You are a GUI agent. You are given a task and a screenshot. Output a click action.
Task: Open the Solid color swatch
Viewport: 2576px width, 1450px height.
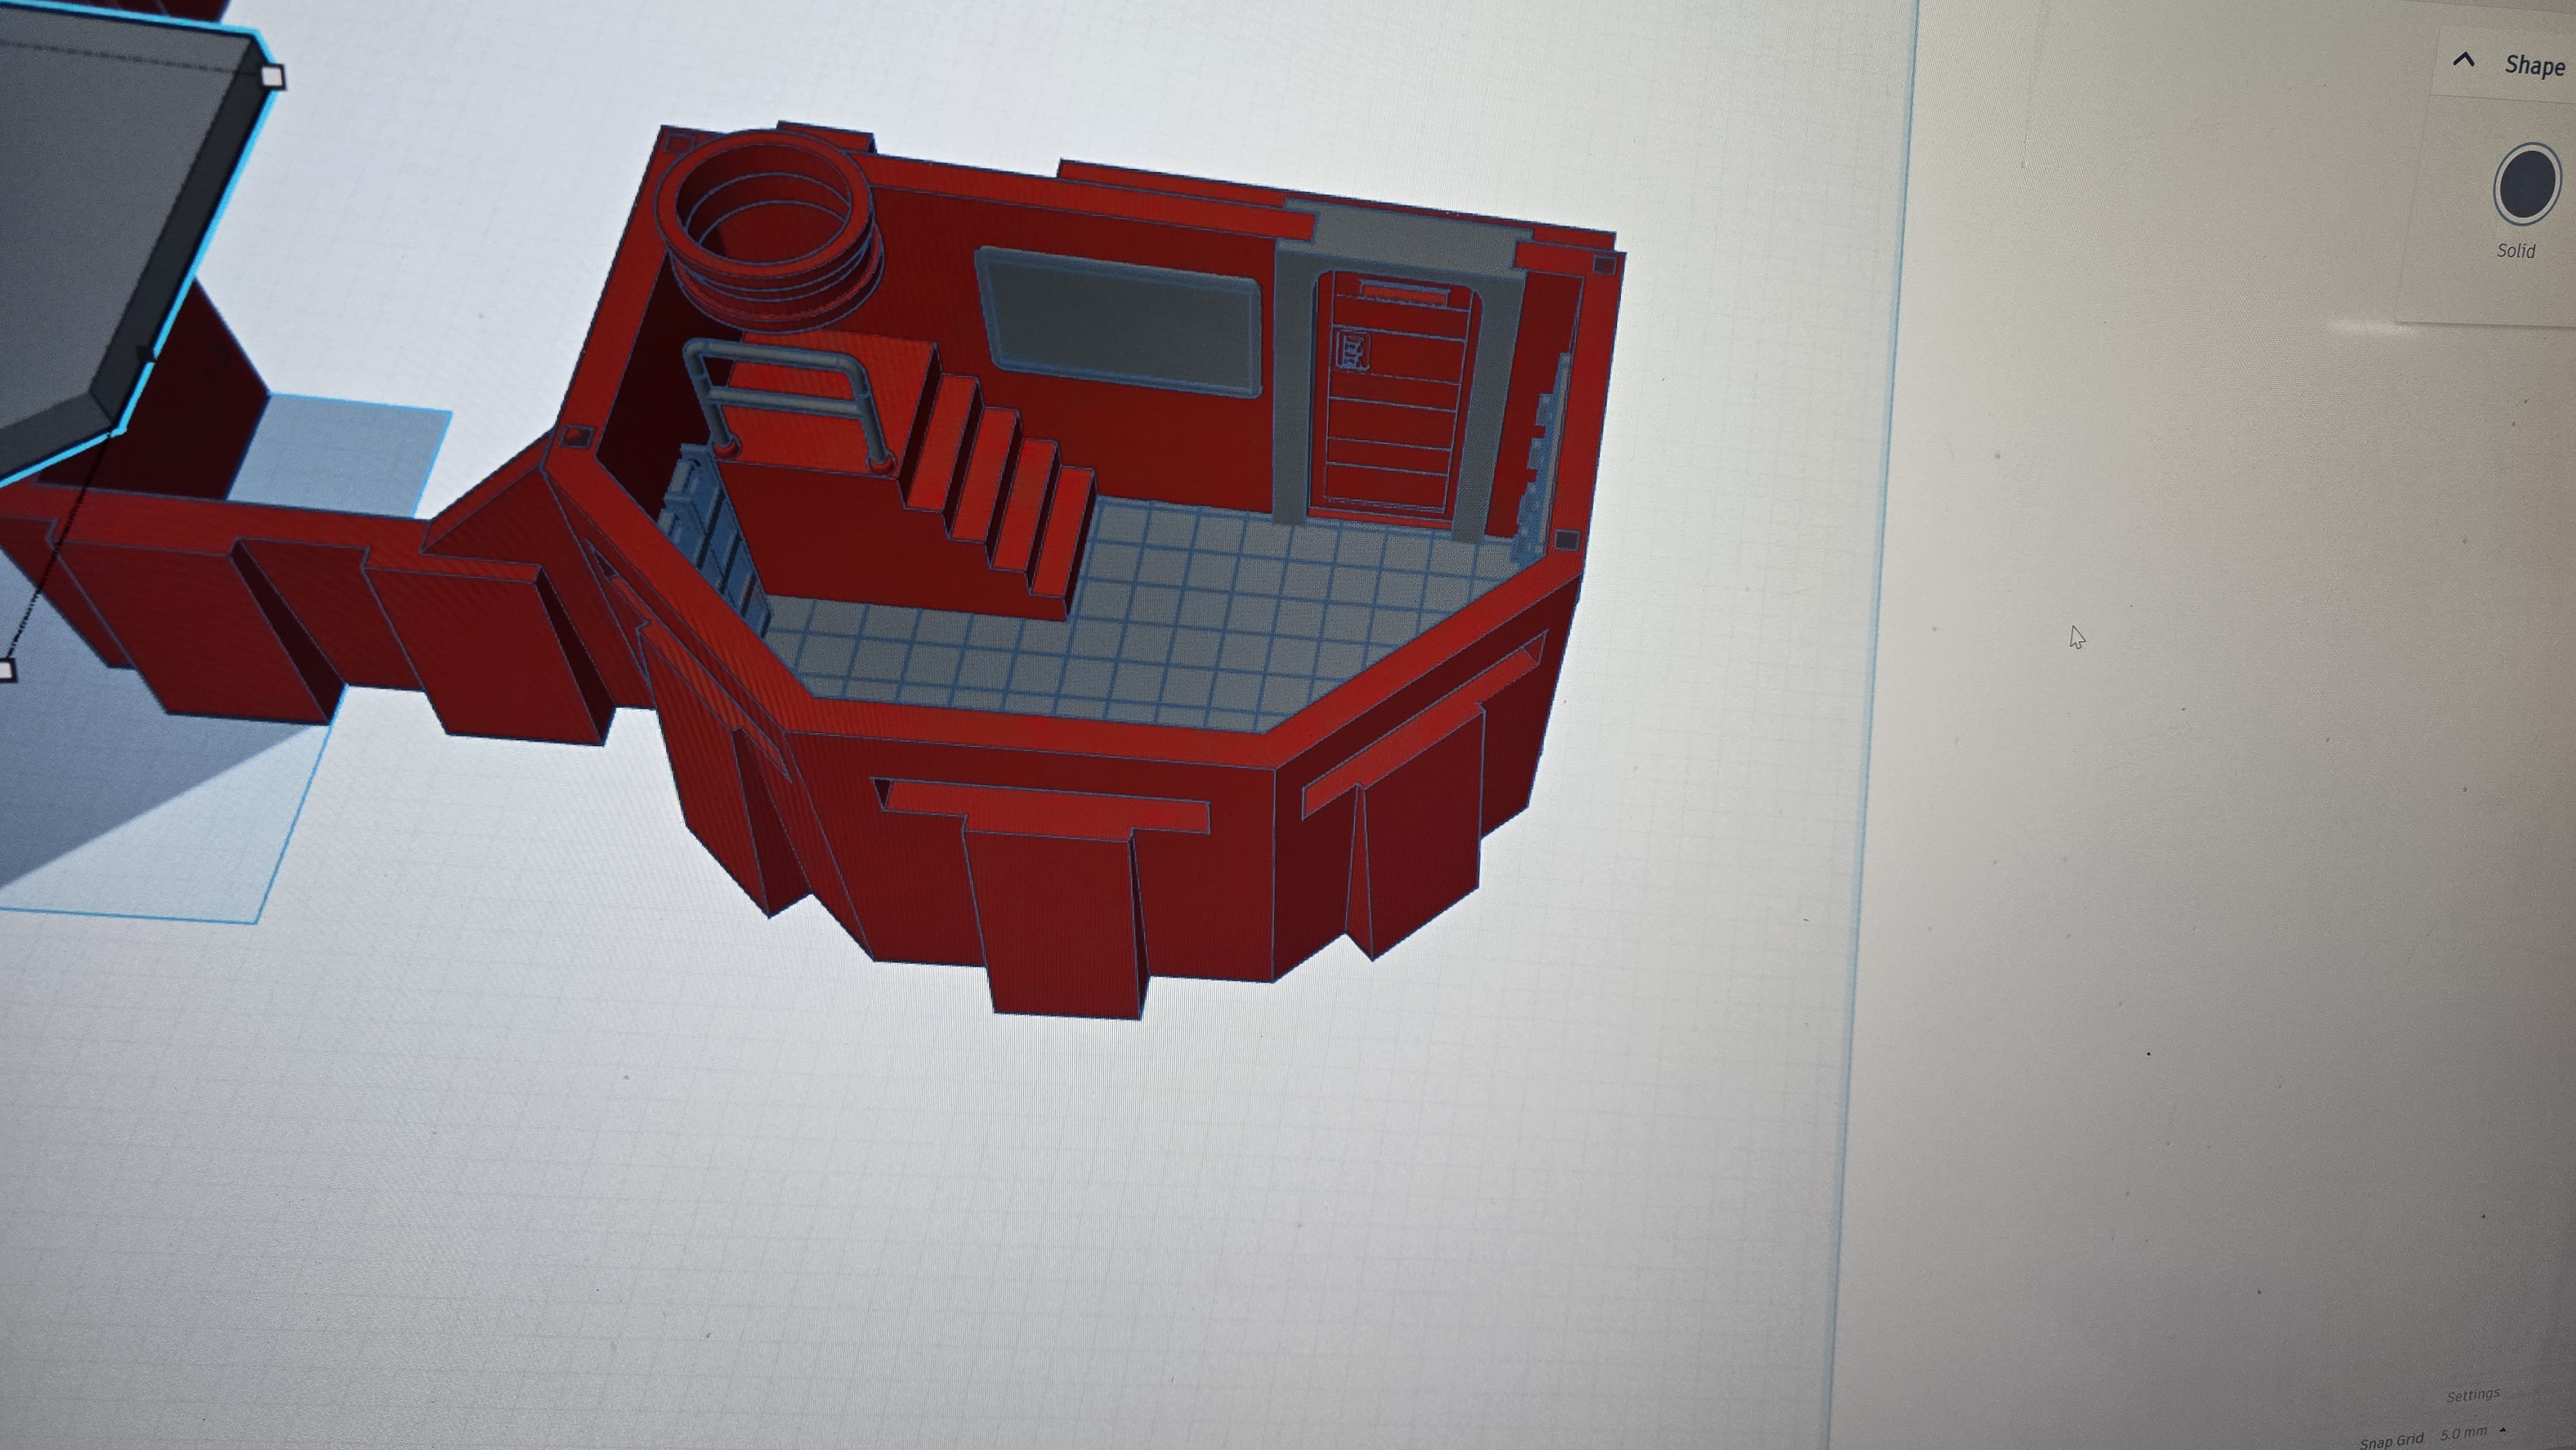click(2528, 184)
